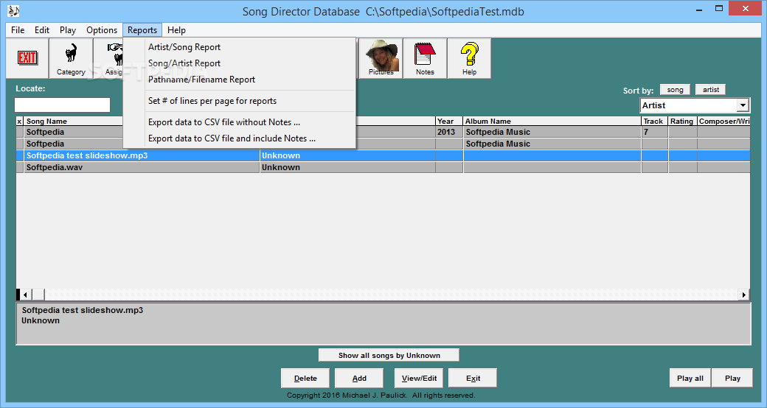Screen dimensions: 767x408
Task: Click the bottom-right Play button
Action: [x=732, y=379]
